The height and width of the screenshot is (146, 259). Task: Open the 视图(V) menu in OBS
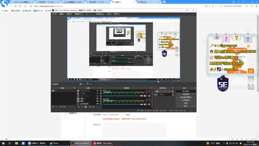pos(69,14)
